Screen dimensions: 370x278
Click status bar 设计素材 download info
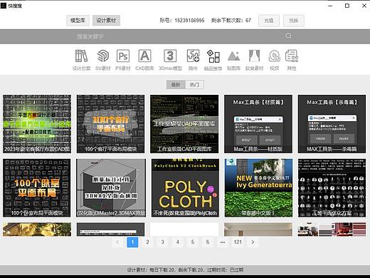pos(185,270)
